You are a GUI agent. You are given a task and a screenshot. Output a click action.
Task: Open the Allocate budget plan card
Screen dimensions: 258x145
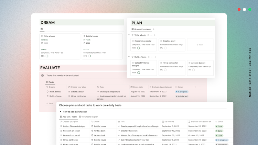200,68
